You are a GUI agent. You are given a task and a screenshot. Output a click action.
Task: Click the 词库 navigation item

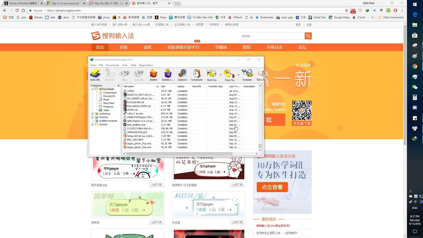click(147, 47)
